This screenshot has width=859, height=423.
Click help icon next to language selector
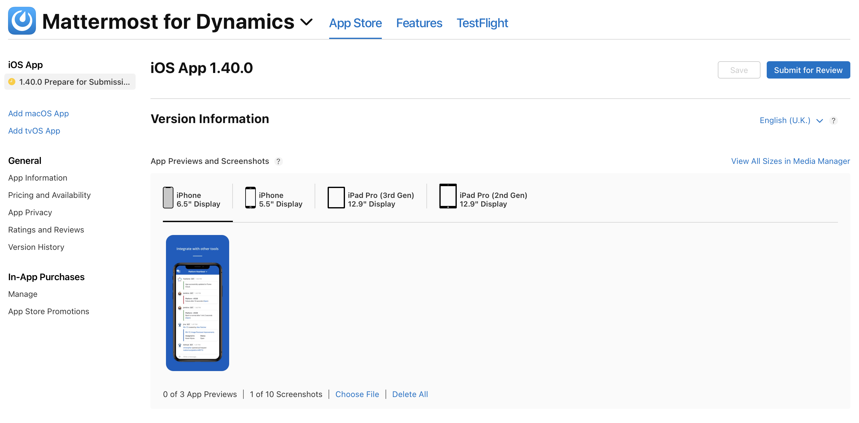[833, 121]
